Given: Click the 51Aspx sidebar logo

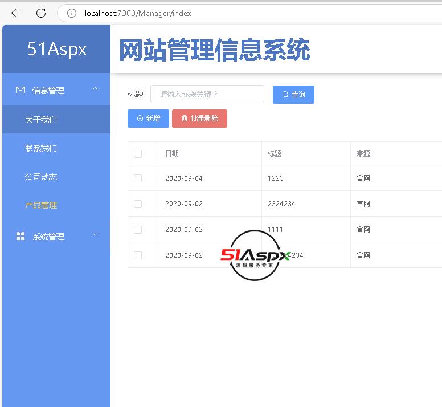Looking at the screenshot, I should tap(57, 49).
